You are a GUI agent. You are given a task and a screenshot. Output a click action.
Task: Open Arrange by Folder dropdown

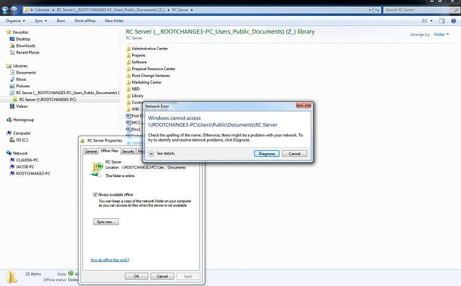(x=441, y=34)
